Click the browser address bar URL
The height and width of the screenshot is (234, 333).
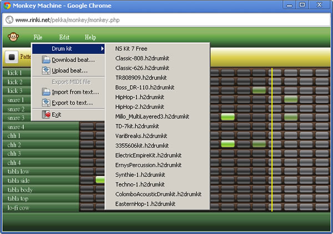click(x=68, y=20)
